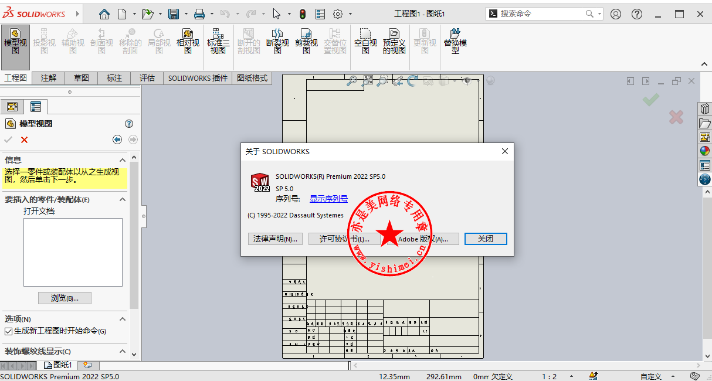Viewport: 712px width, 381px height.
Task: Click the Open file folder icon
Action: (148, 14)
